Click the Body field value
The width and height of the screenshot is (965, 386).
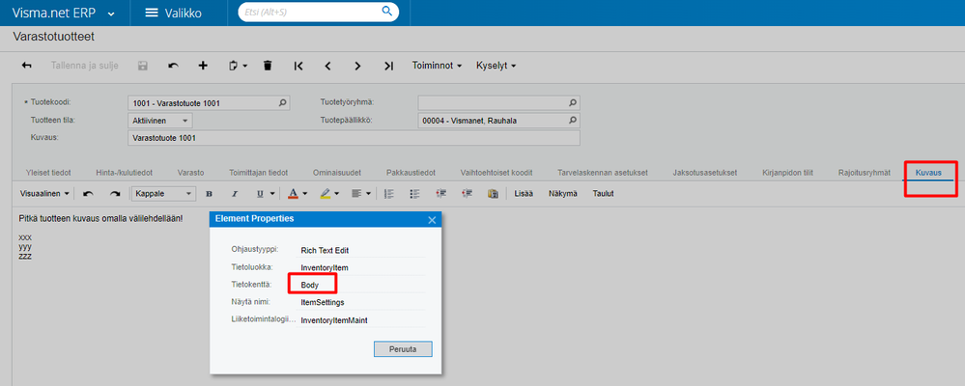click(x=310, y=286)
